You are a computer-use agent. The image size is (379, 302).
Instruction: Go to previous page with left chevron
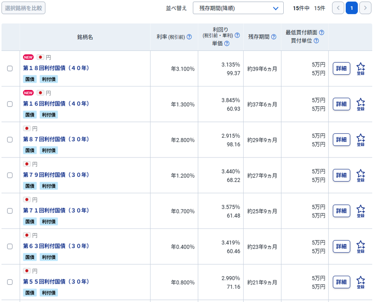tap(338, 8)
